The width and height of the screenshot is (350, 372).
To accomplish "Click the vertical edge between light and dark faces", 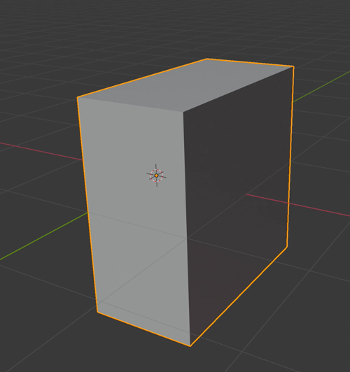I will click(187, 229).
